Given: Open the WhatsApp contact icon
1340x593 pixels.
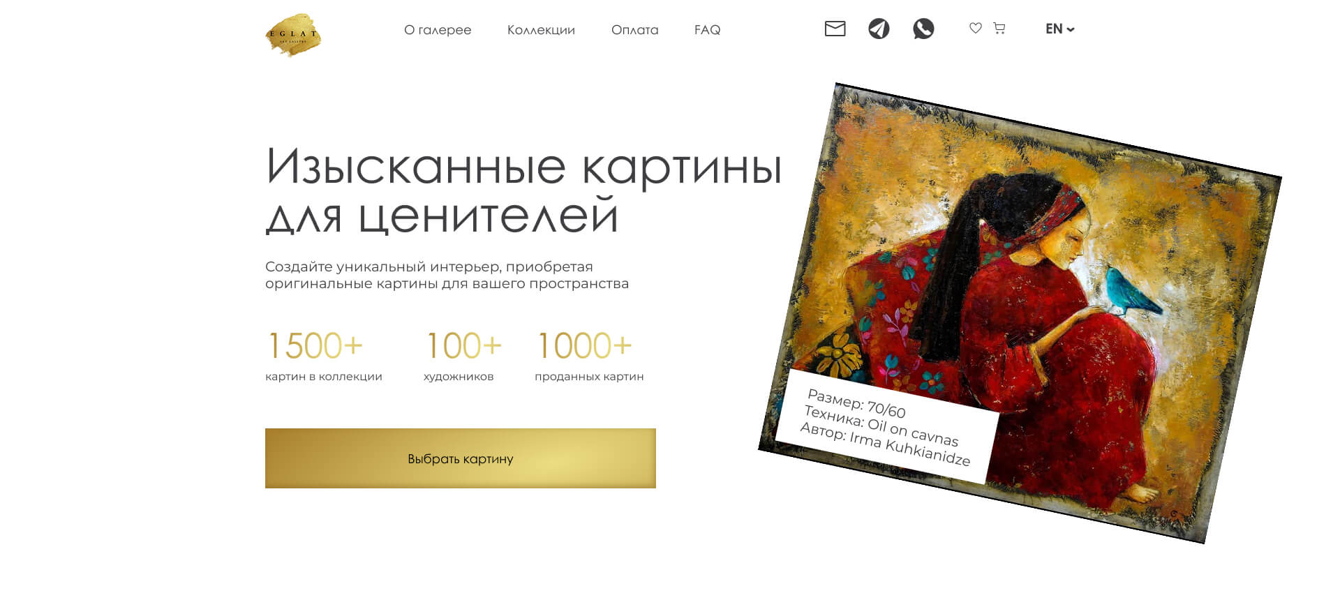Looking at the screenshot, I should coord(923,29).
